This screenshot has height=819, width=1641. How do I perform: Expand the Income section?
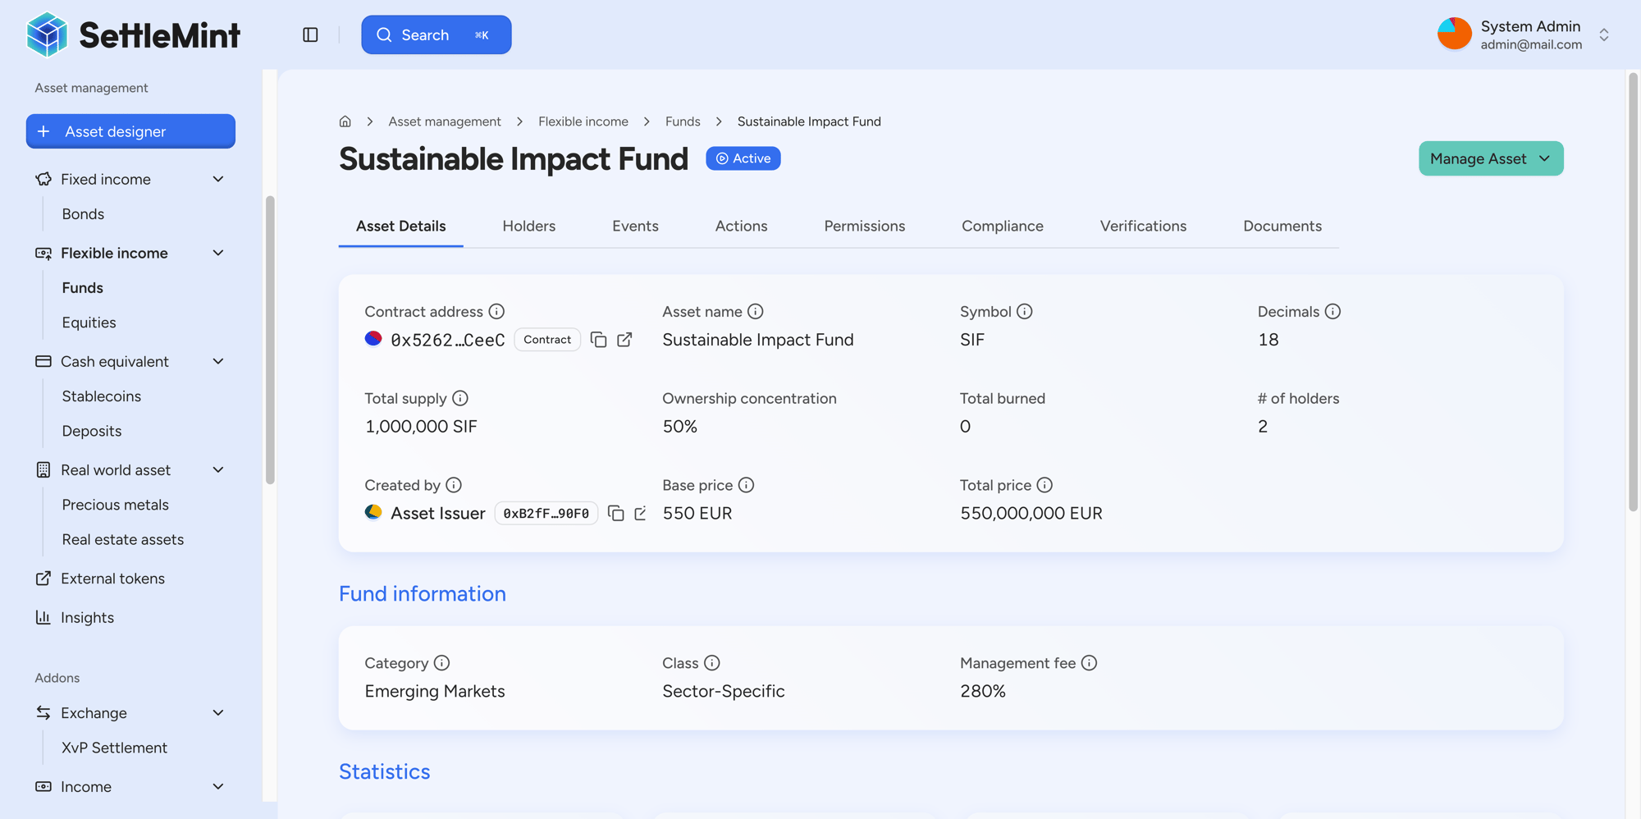tap(217, 786)
